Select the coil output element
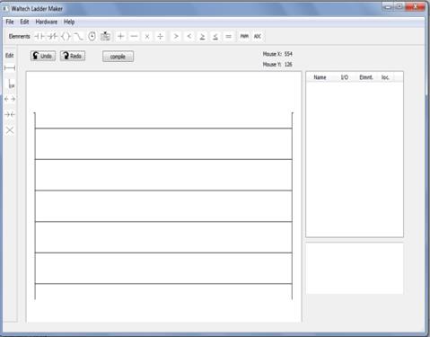The height and width of the screenshot is (337, 430). [66, 37]
